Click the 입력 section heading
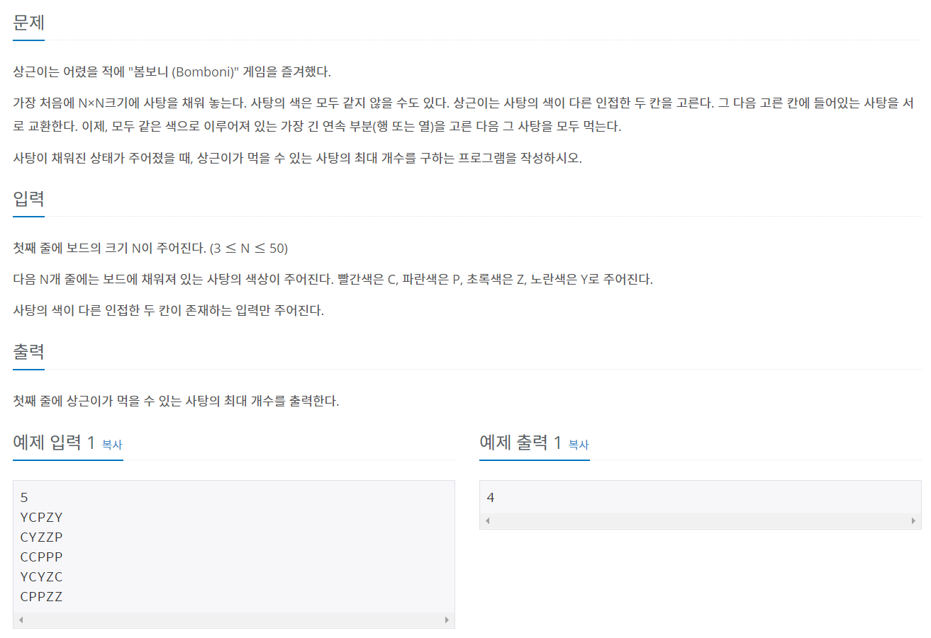The width and height of the screenshot is (931, 638). pos(29,198)
